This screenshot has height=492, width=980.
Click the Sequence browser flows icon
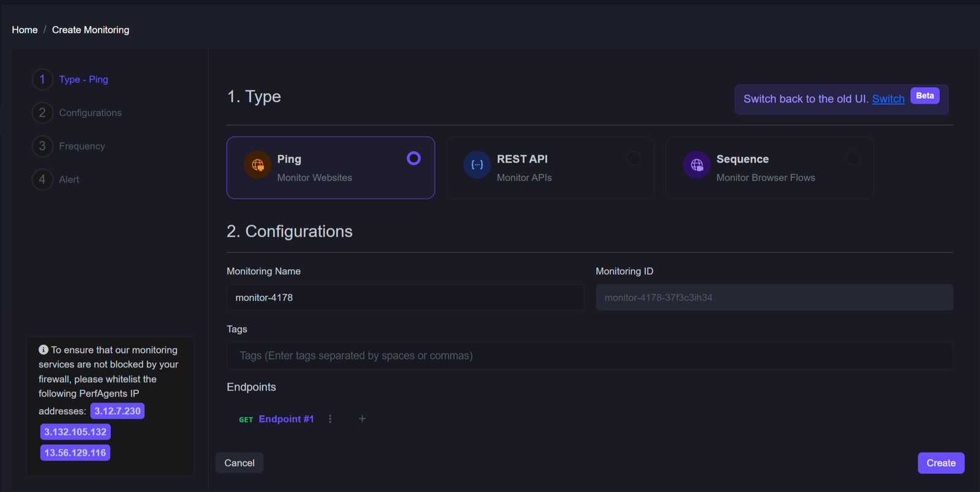(x=697, y=165)
